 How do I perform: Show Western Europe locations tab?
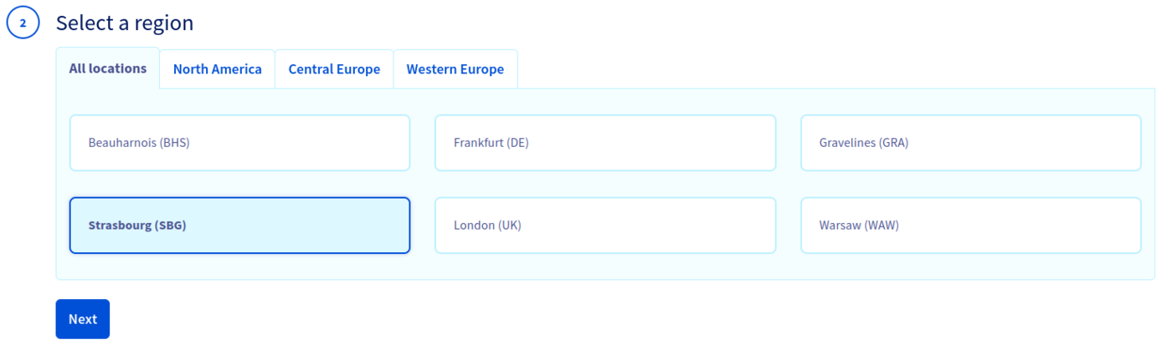click(x=455, y=69)
